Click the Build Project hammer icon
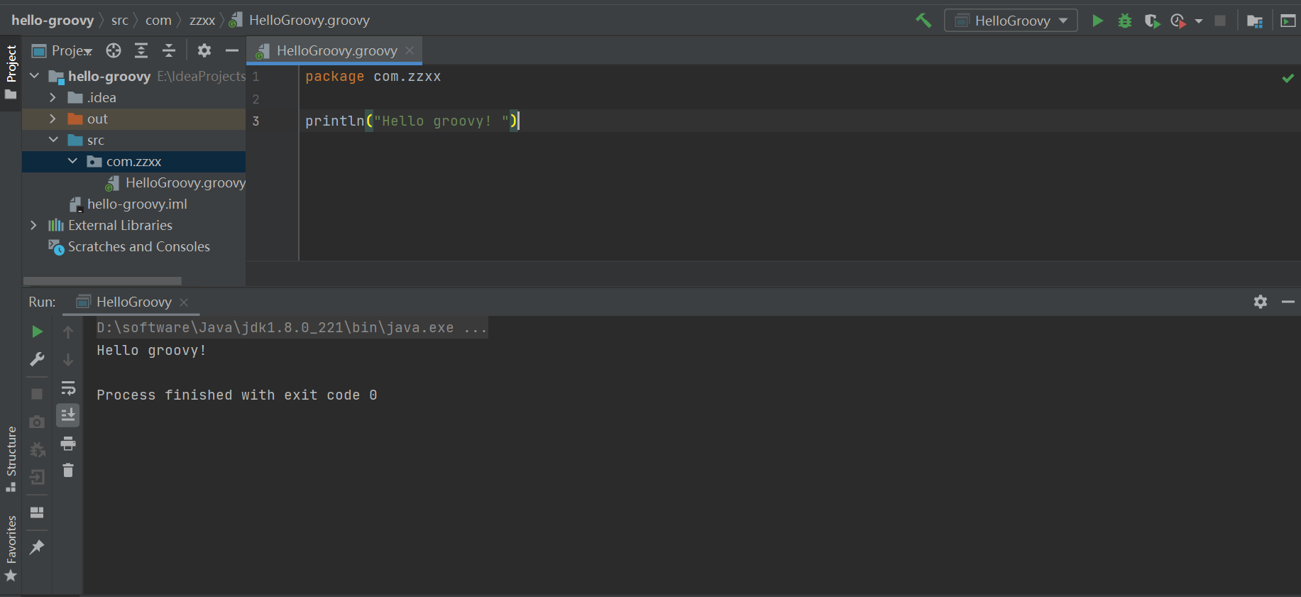Viewport: 1301px width, 597px height. [x=923, y=21]
